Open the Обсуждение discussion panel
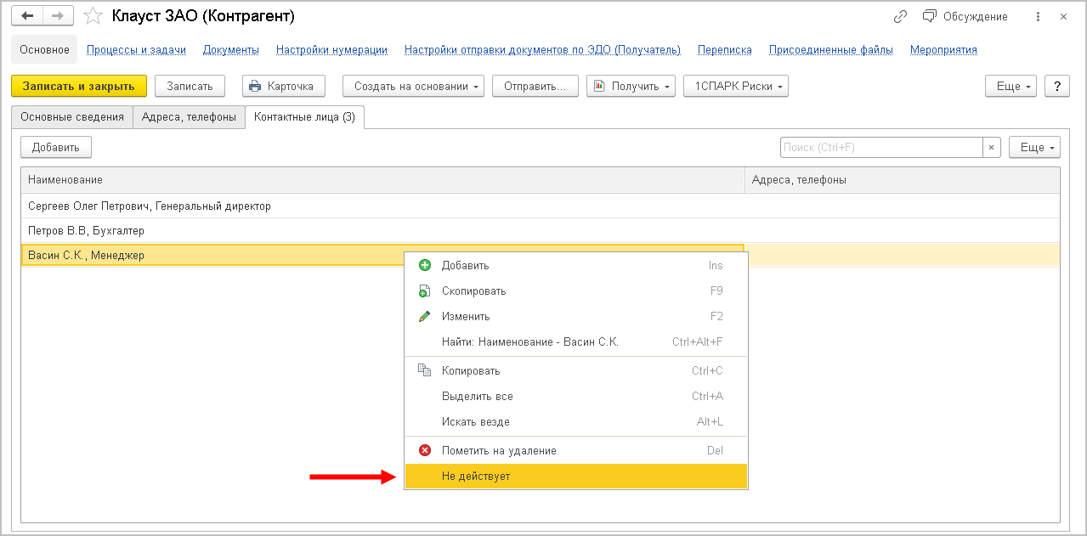This screenshot has width=1087, height=536. [965, 17]
